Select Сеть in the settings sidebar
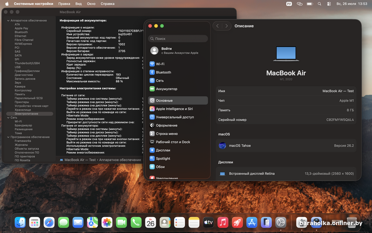The image size is (372, 233). pyautogui.click(x=178, y=81)
